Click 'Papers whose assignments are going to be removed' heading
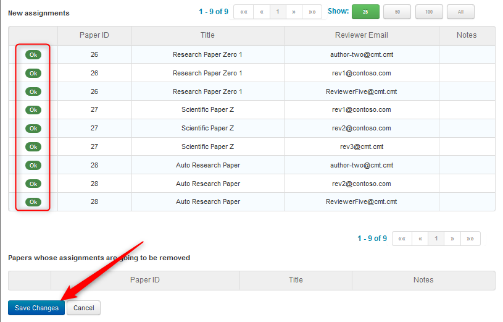This screenshot has width=503, height=322. click(99, 258)
